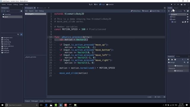Open Microsoft Edge from the taskbar

click(46, 105)
